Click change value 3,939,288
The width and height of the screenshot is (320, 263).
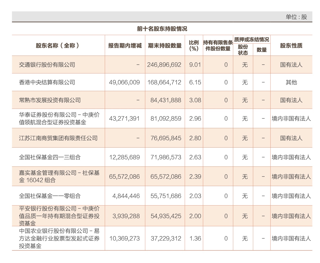tap(126, 216)
